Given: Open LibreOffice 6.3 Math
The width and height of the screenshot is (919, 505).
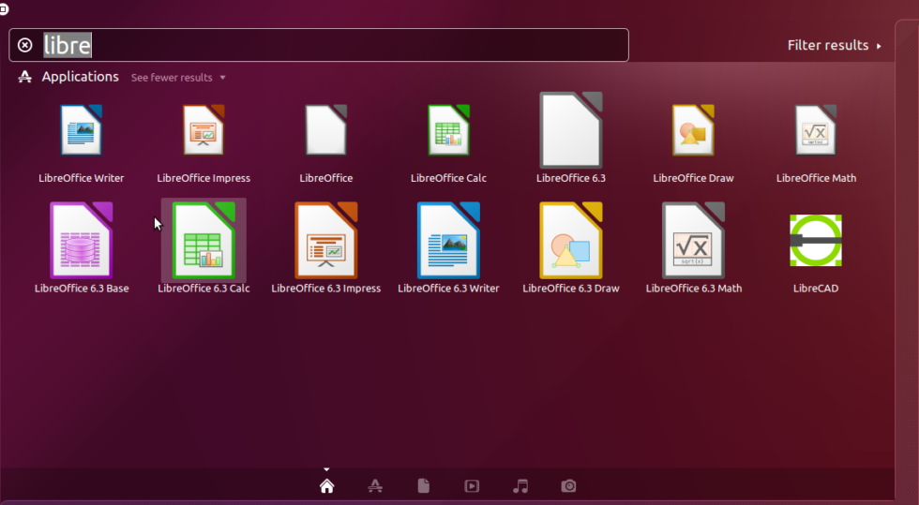Looking at the screenshot, I should click(693, 241).
